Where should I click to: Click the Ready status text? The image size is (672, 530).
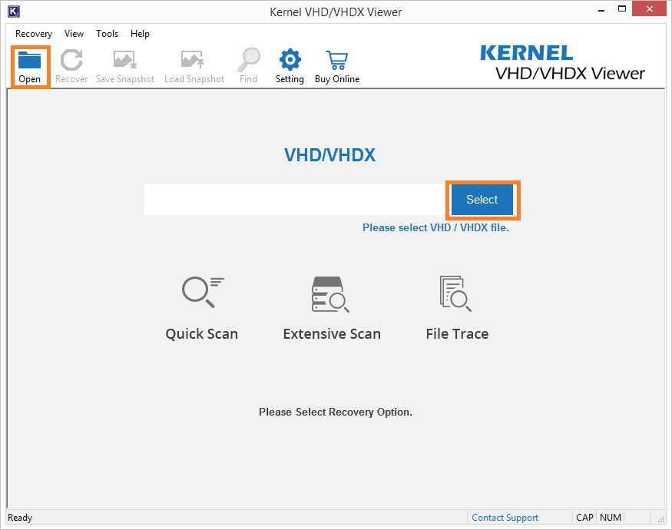tap(20, 518)
